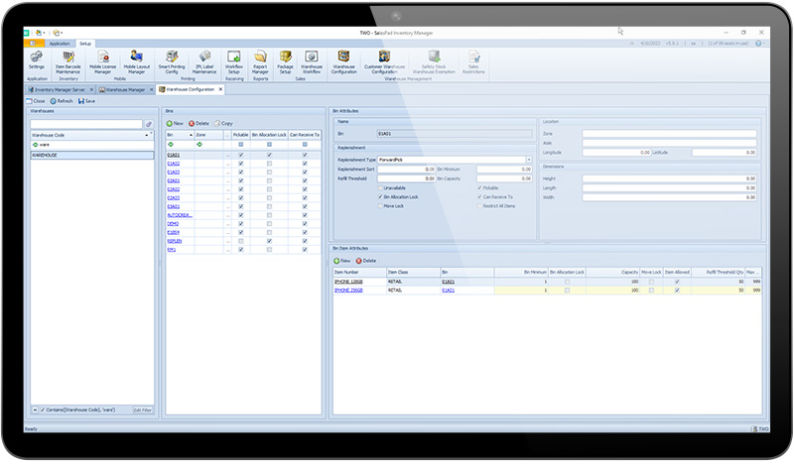Click Delete under Bin Item Attributes
794x465 pixels.
point(365,261)
